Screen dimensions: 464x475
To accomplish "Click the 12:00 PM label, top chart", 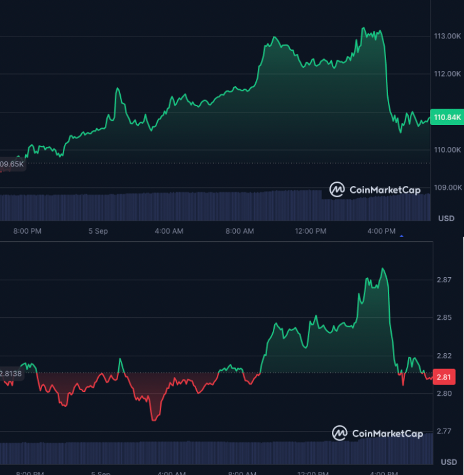I will point(311,231).
